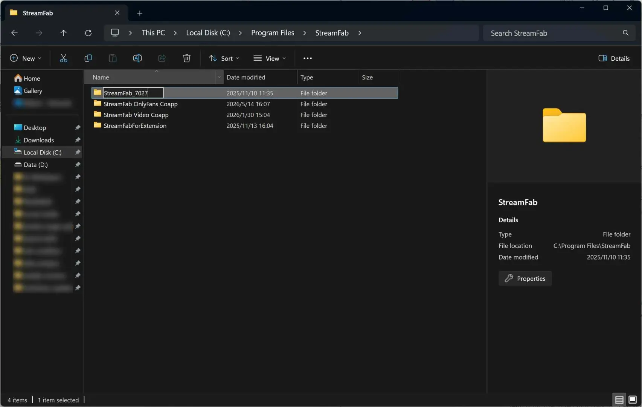This screenshot has width=642, height=407.
Task: Open the View dropdown menu
Action: click(x=270, y=58)
